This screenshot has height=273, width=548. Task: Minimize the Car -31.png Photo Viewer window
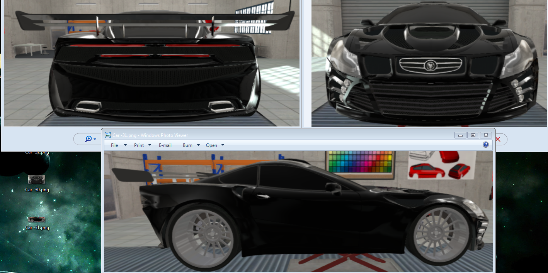(x=460, y=135)
